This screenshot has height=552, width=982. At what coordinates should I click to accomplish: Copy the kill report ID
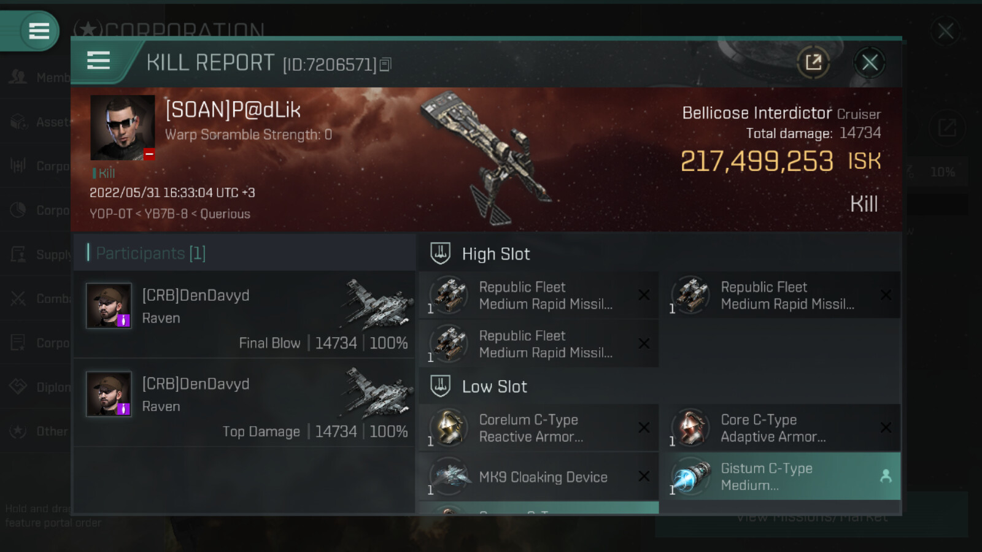pos(385,64)
